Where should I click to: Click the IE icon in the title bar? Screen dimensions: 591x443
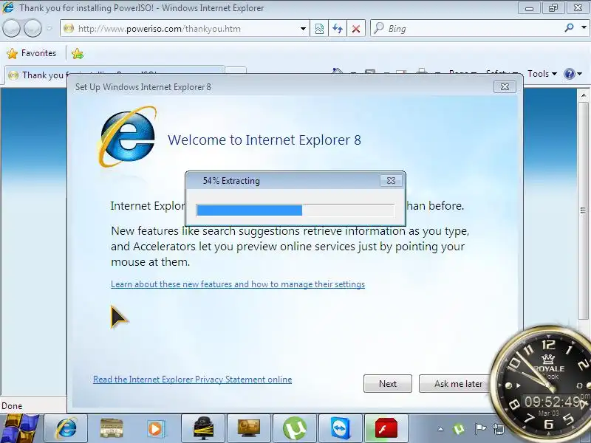coord(8,7)
